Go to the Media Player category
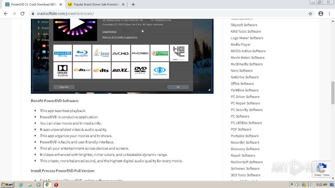Viewport: 335px width, 188px height. (x=241, y=44)
